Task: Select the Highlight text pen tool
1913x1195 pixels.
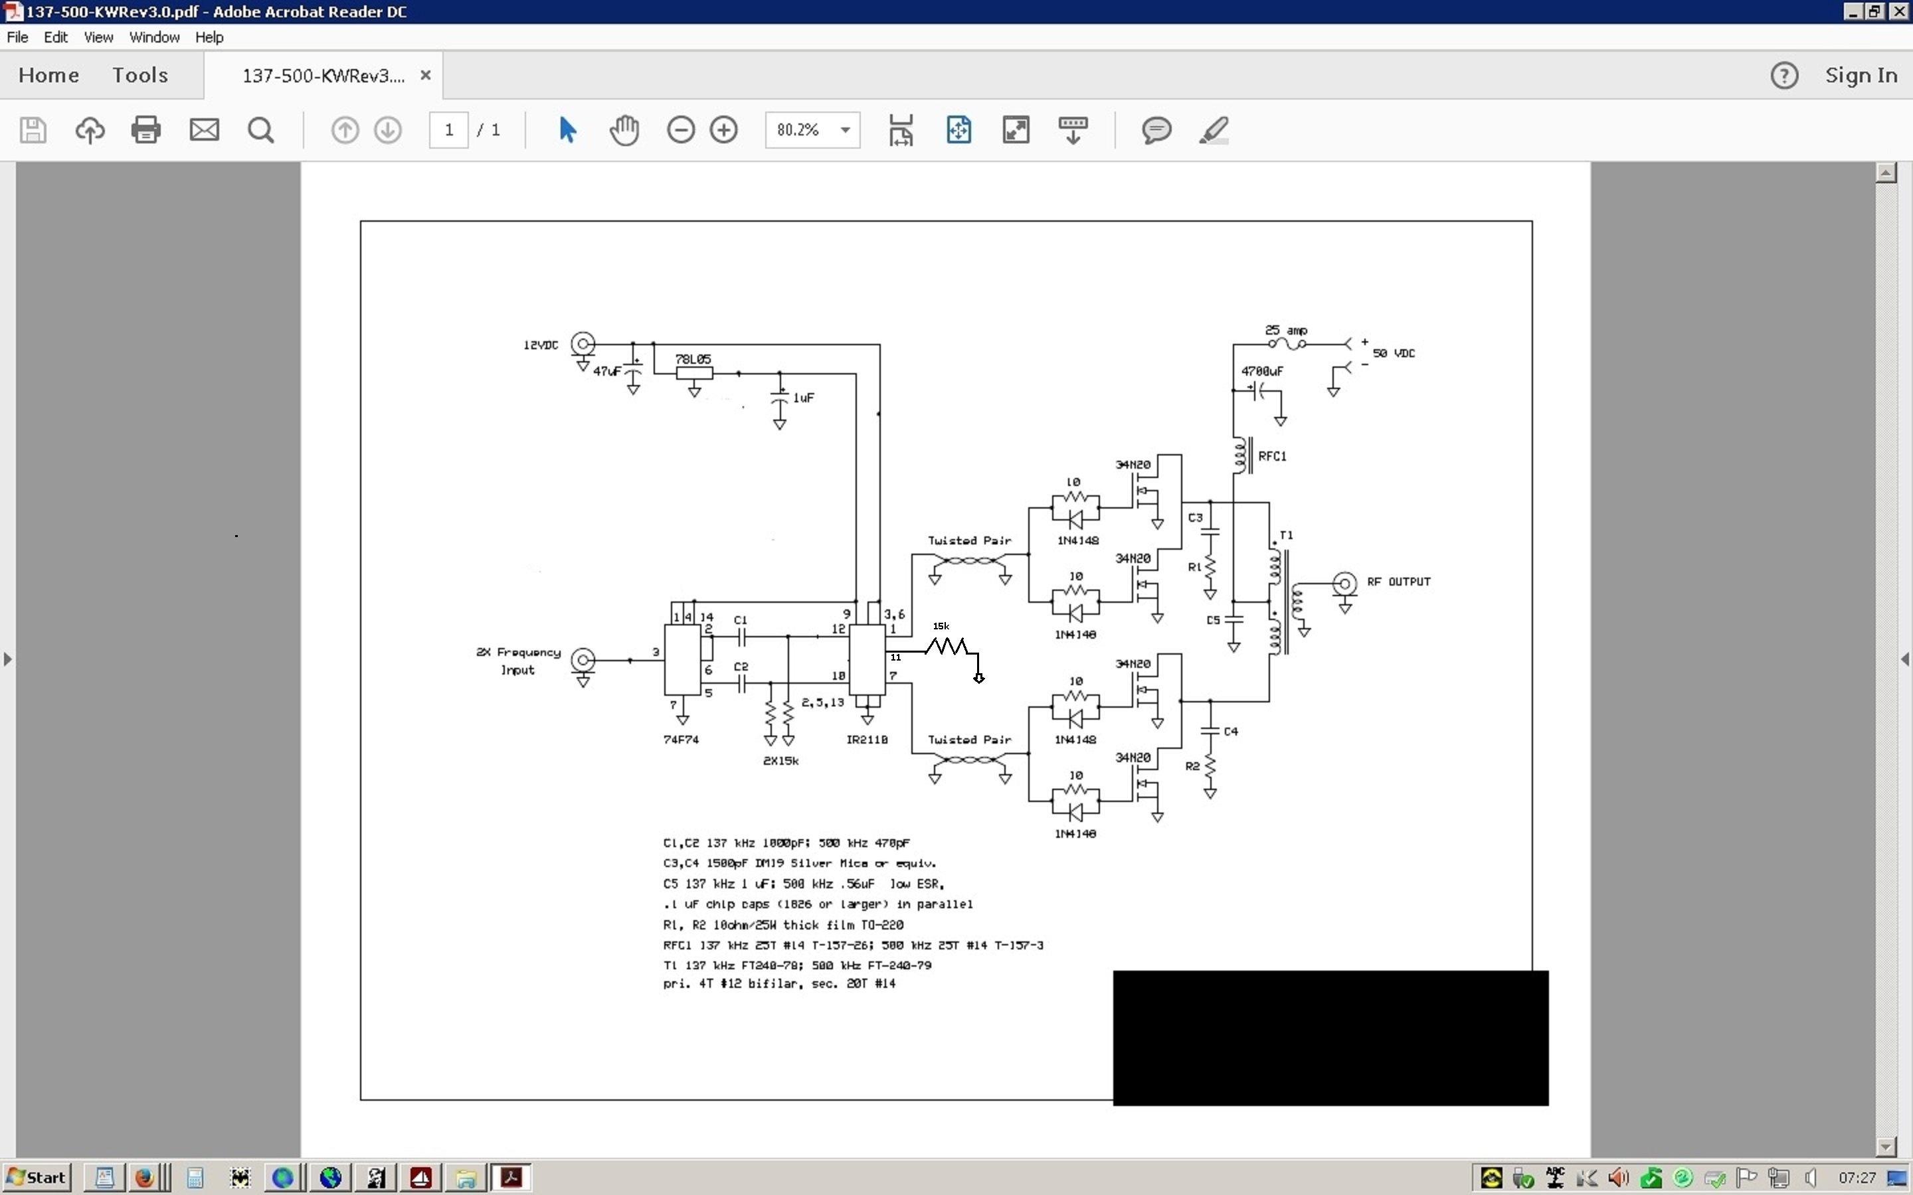Action: pos(1214,129)
